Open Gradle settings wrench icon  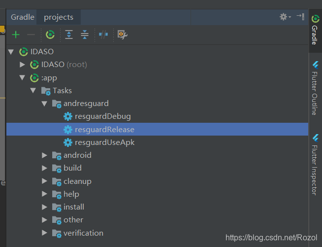(x=123, y=35)
